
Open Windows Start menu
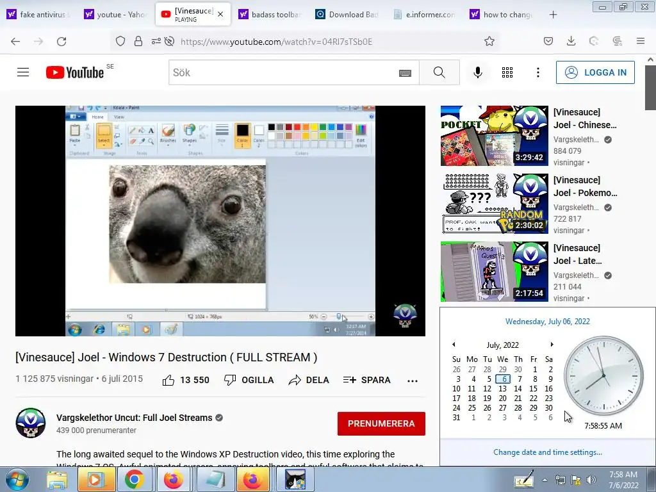coord(17,479)
